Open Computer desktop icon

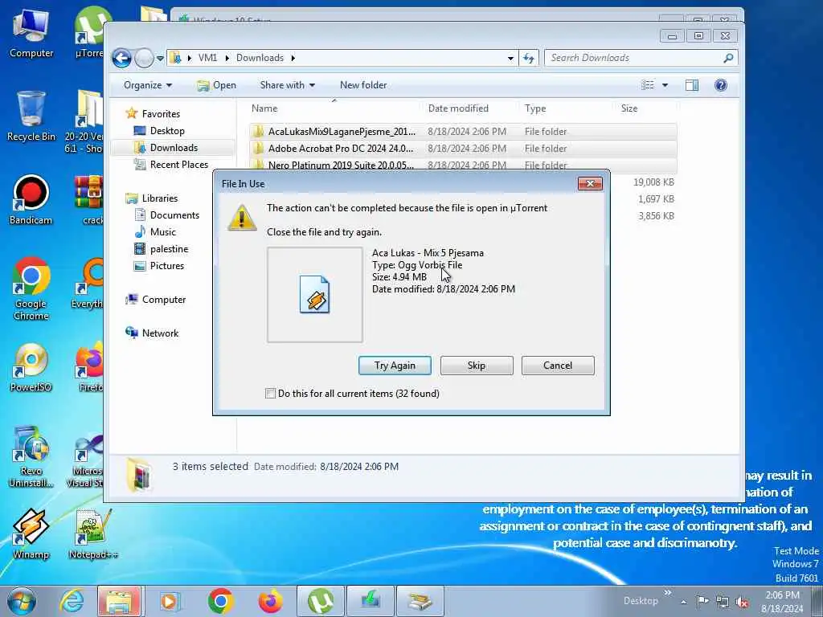click(31, 32)
